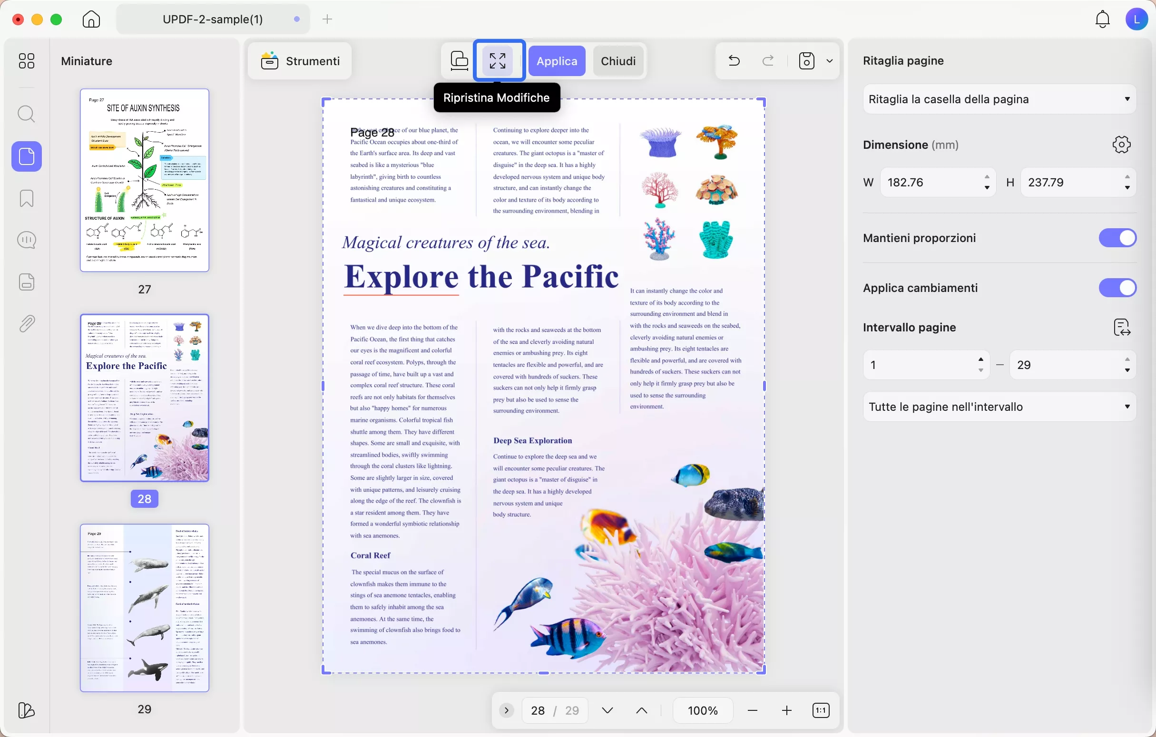Toggle Mantieni proporzioni switch
The height and width of the screenshot is (737, 1156).
[1117, 238]
